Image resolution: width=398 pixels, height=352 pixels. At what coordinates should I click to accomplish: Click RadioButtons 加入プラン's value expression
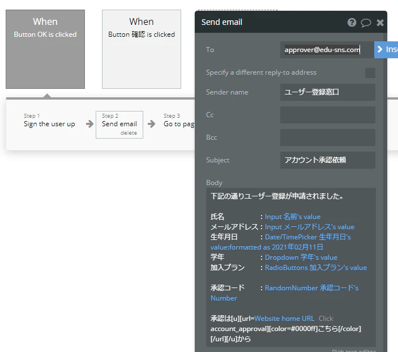tap(316, 268)
